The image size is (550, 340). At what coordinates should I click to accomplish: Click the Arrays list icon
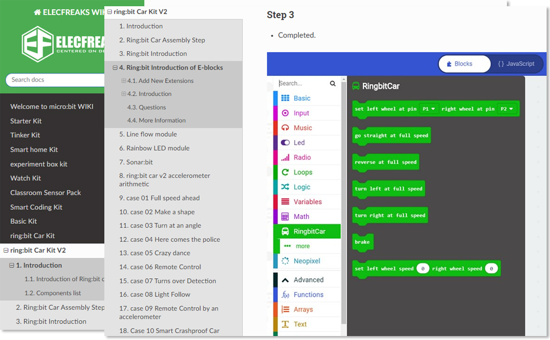(x=285, y=309)
